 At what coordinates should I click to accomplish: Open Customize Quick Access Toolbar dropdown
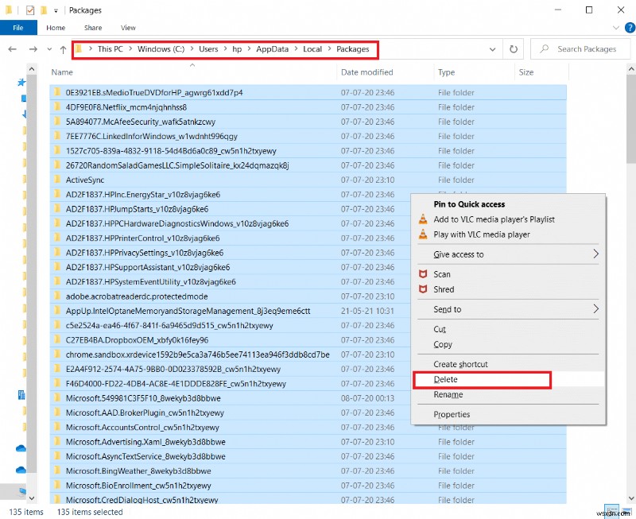pyautogui.click(x=56, y=10)
